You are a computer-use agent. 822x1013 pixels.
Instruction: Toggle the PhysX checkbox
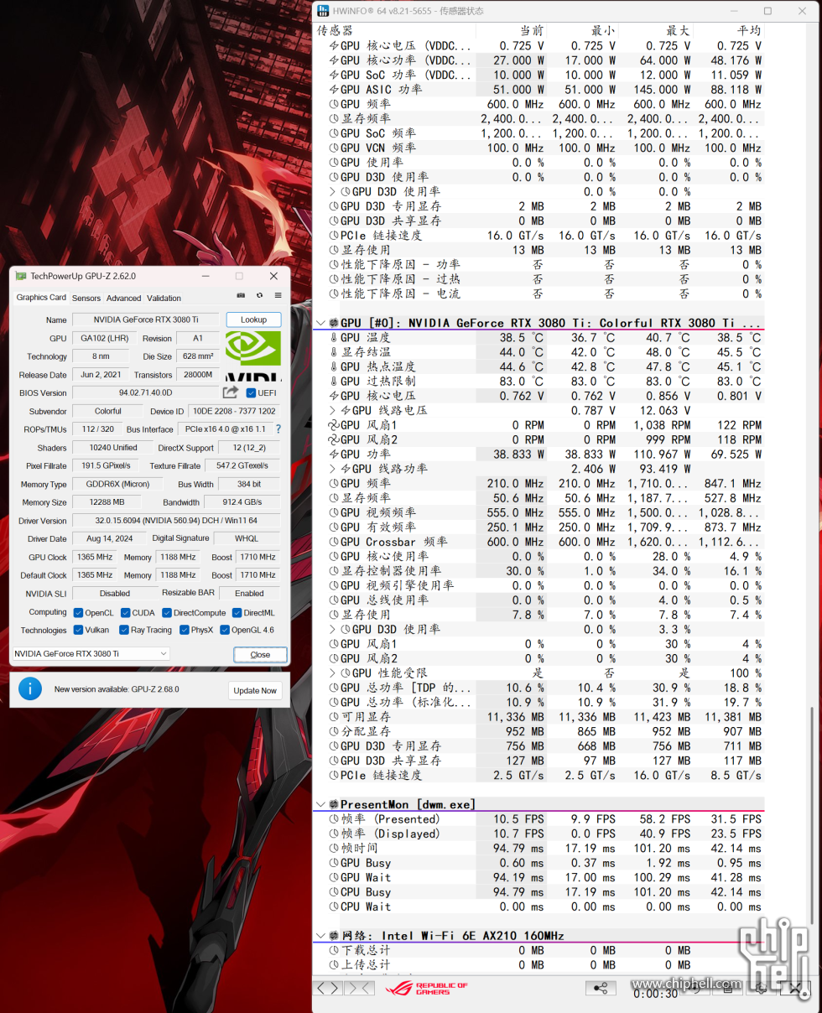point(184,630)
